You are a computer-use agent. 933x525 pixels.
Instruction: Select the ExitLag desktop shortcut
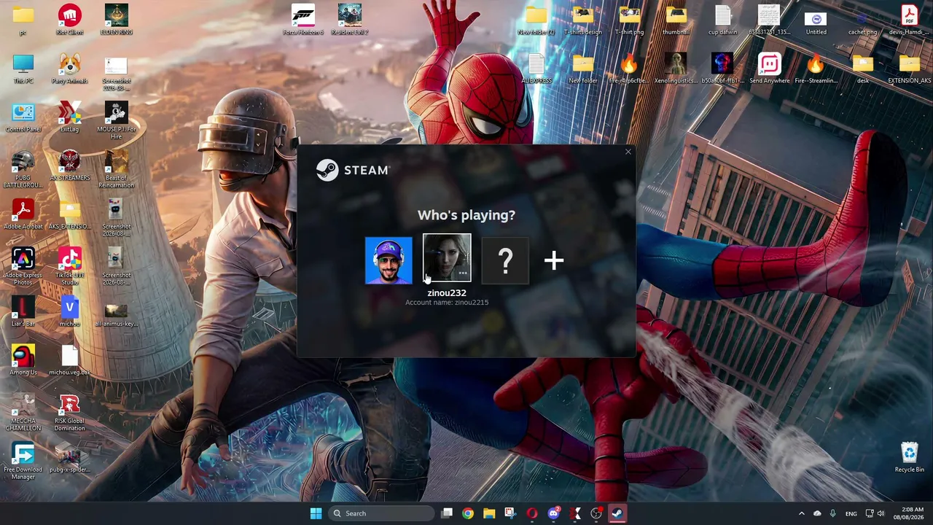[x=70, y=117]
